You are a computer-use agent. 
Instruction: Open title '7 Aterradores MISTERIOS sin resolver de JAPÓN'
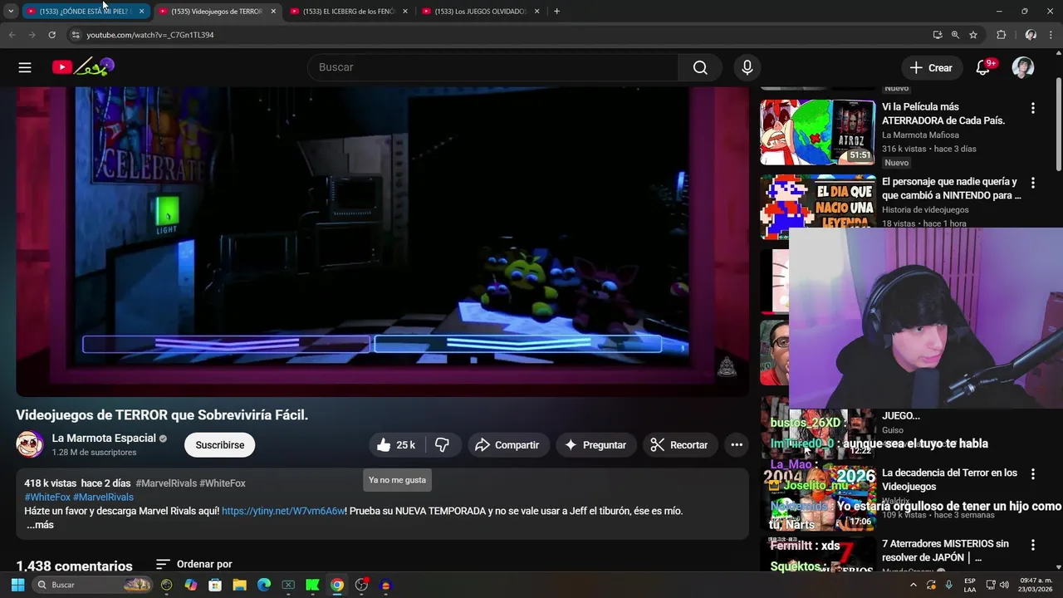[945, 550]
